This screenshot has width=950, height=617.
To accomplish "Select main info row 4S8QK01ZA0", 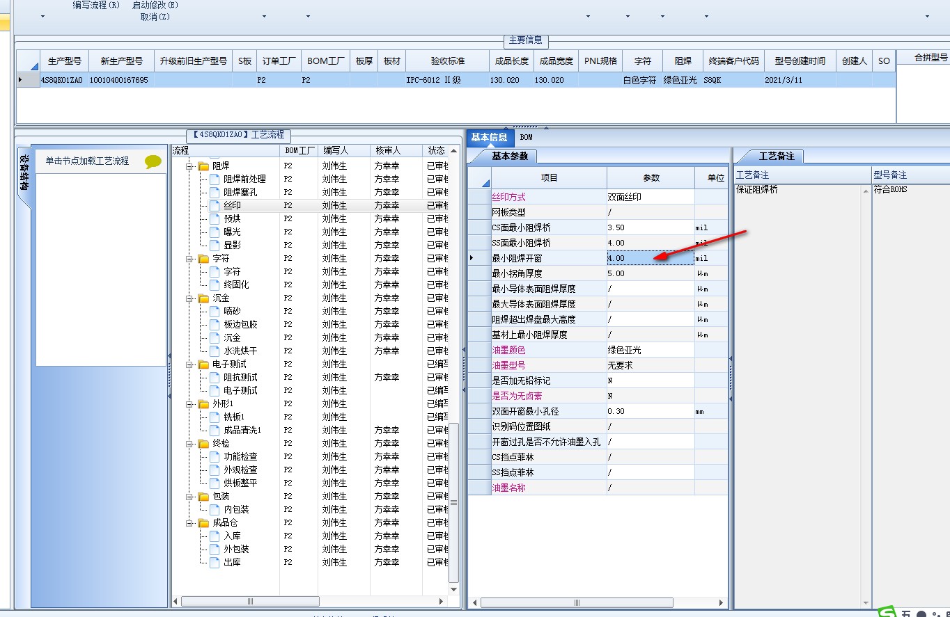I will click(x=455, y=80).
